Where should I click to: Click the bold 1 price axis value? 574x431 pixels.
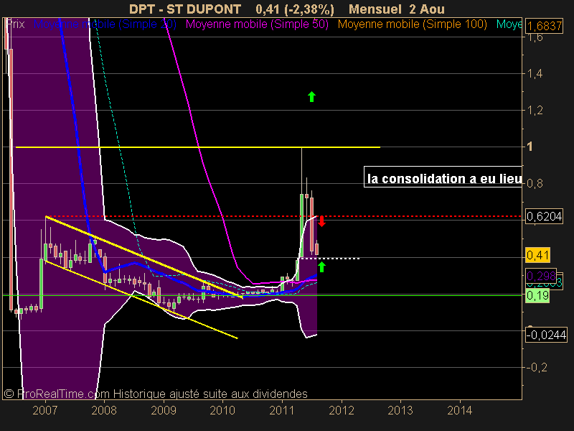(530, 147)
